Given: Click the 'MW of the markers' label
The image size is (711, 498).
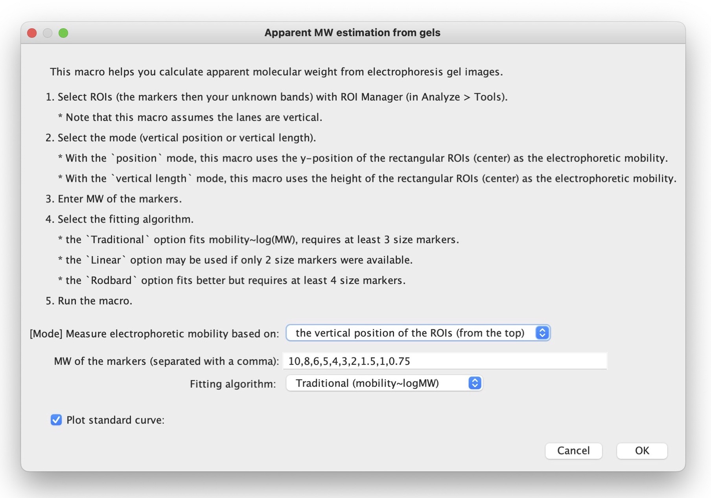Looking at the screenshot, I should tap(166, 361).
